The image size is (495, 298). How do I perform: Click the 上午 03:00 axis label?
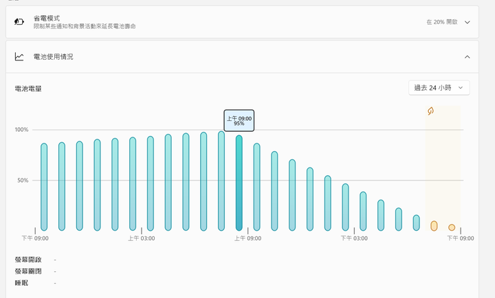tap(142, 238)
